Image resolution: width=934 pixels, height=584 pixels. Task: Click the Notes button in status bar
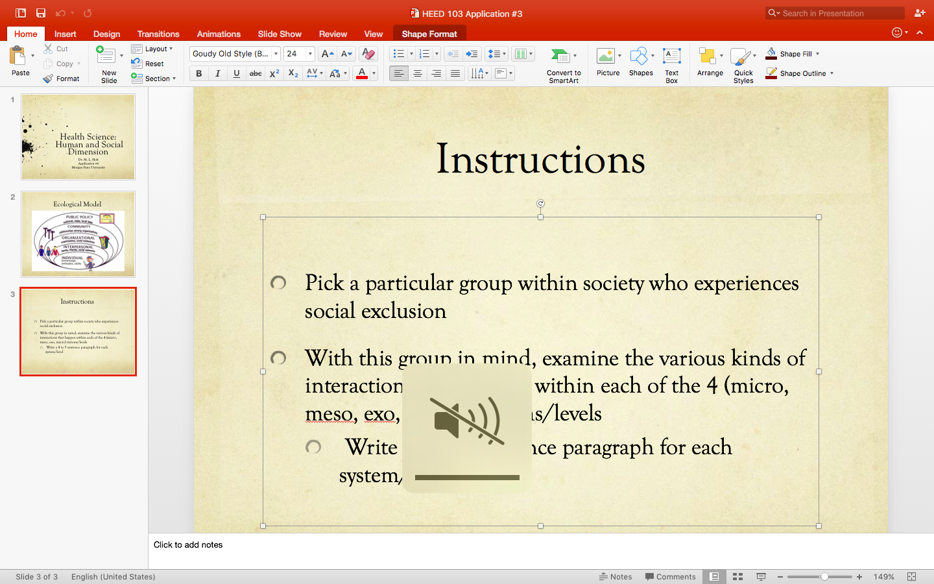pos(616,576)
